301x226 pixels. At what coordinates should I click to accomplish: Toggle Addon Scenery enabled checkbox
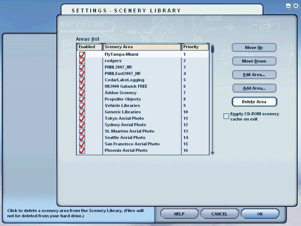82,93
